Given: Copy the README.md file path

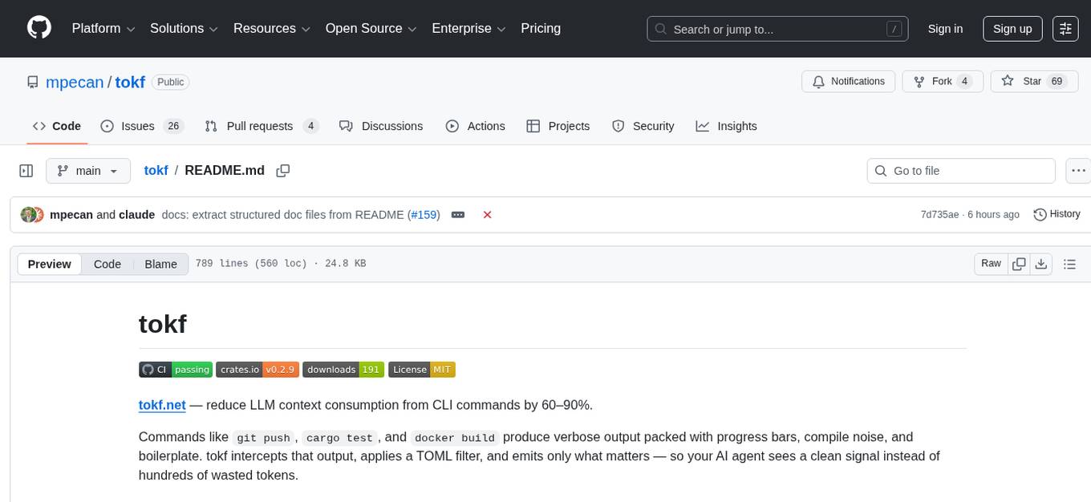Looking at the screenshot, I should tap(282, 170).
